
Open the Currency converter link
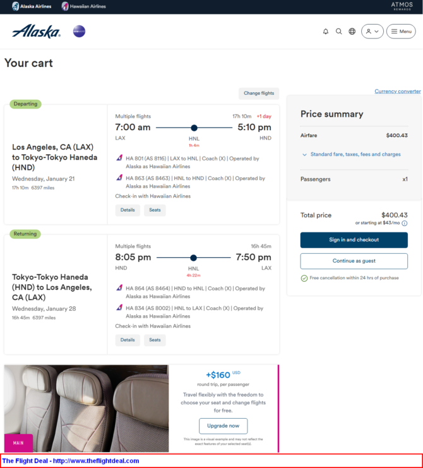tap(398, 92)
